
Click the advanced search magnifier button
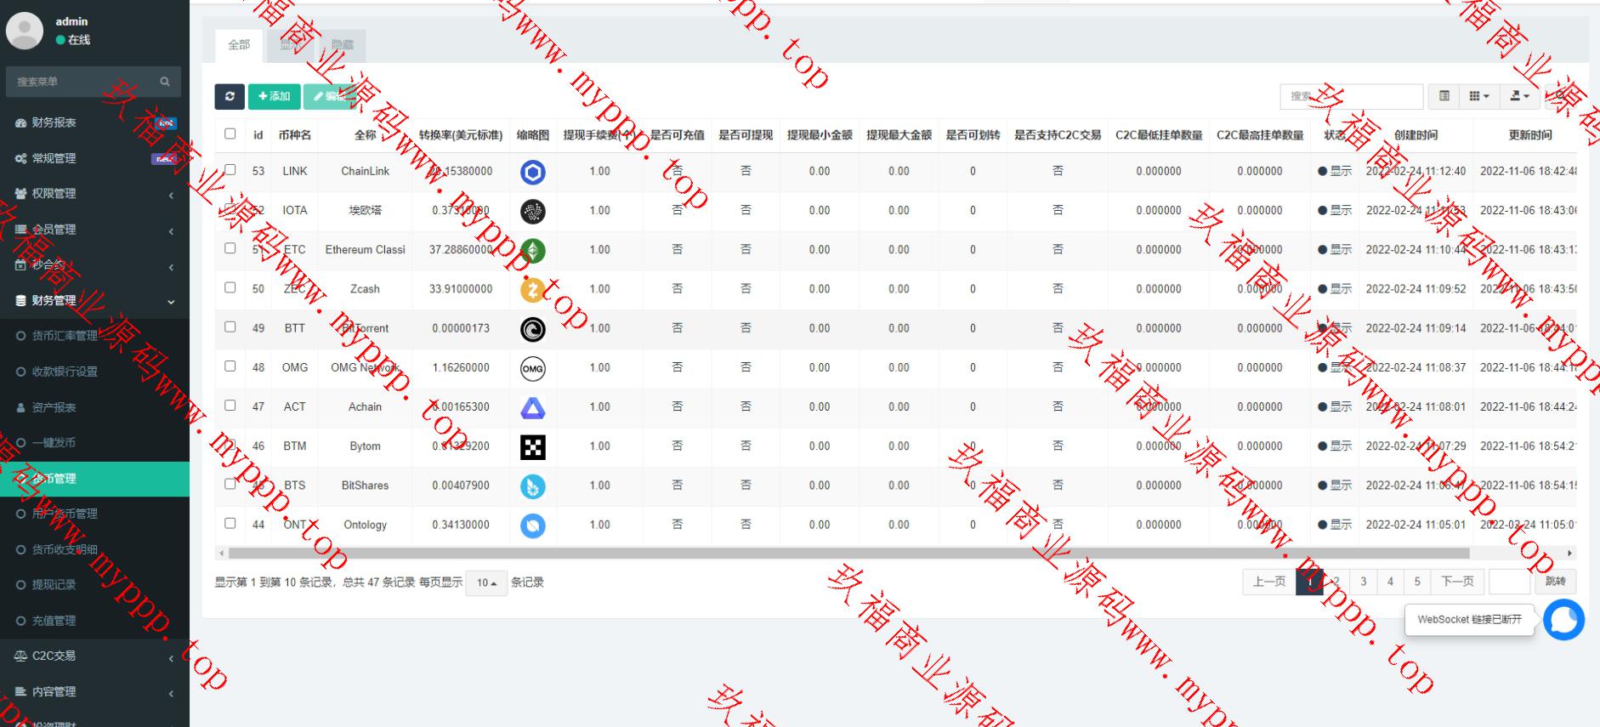(x=1561, y=96)
